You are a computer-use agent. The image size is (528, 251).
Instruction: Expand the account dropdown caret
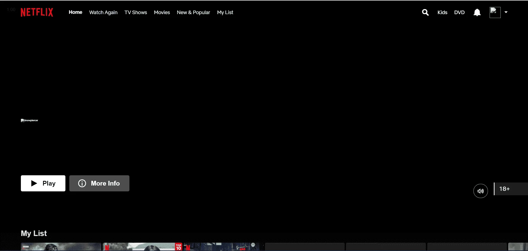(x=506, y=12)
